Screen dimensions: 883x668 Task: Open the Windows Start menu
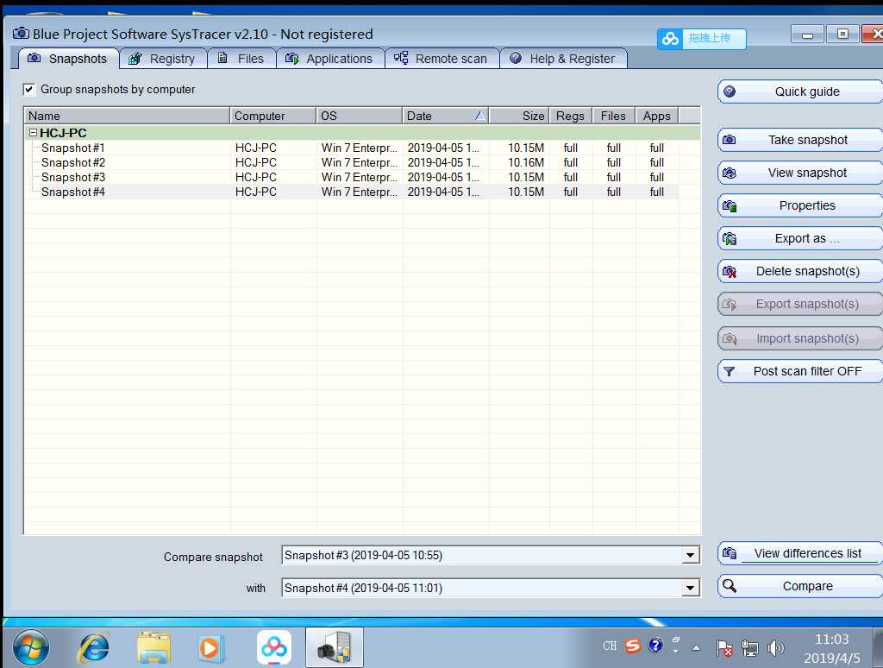[31, 647]
